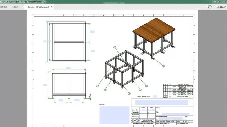Screen dimensions: 227x127
Task: Restore down the Acrobat Reader window
Action: click(219, 1)
